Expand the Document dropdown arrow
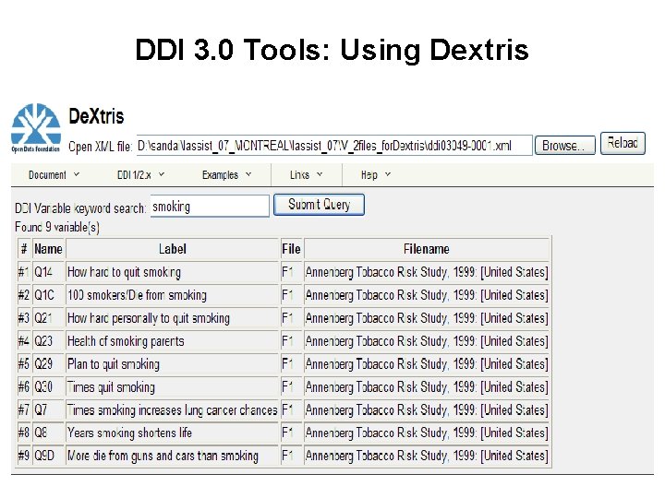The height and width of the screenshot is (498, 665). click(x=77, y=174)
